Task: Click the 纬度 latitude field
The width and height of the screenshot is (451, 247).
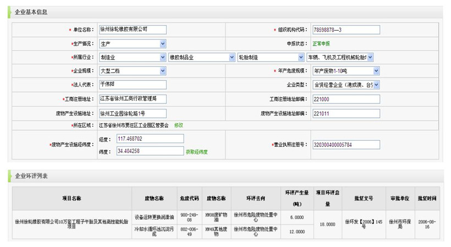Action: (150, 151)
